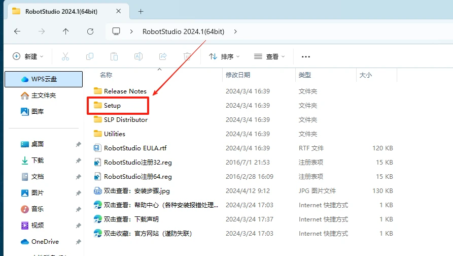Select the Setup folder

112,105
